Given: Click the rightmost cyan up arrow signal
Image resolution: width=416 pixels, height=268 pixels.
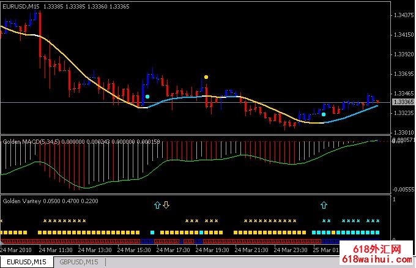Looking at the screenshot, I should click(324, 205).
